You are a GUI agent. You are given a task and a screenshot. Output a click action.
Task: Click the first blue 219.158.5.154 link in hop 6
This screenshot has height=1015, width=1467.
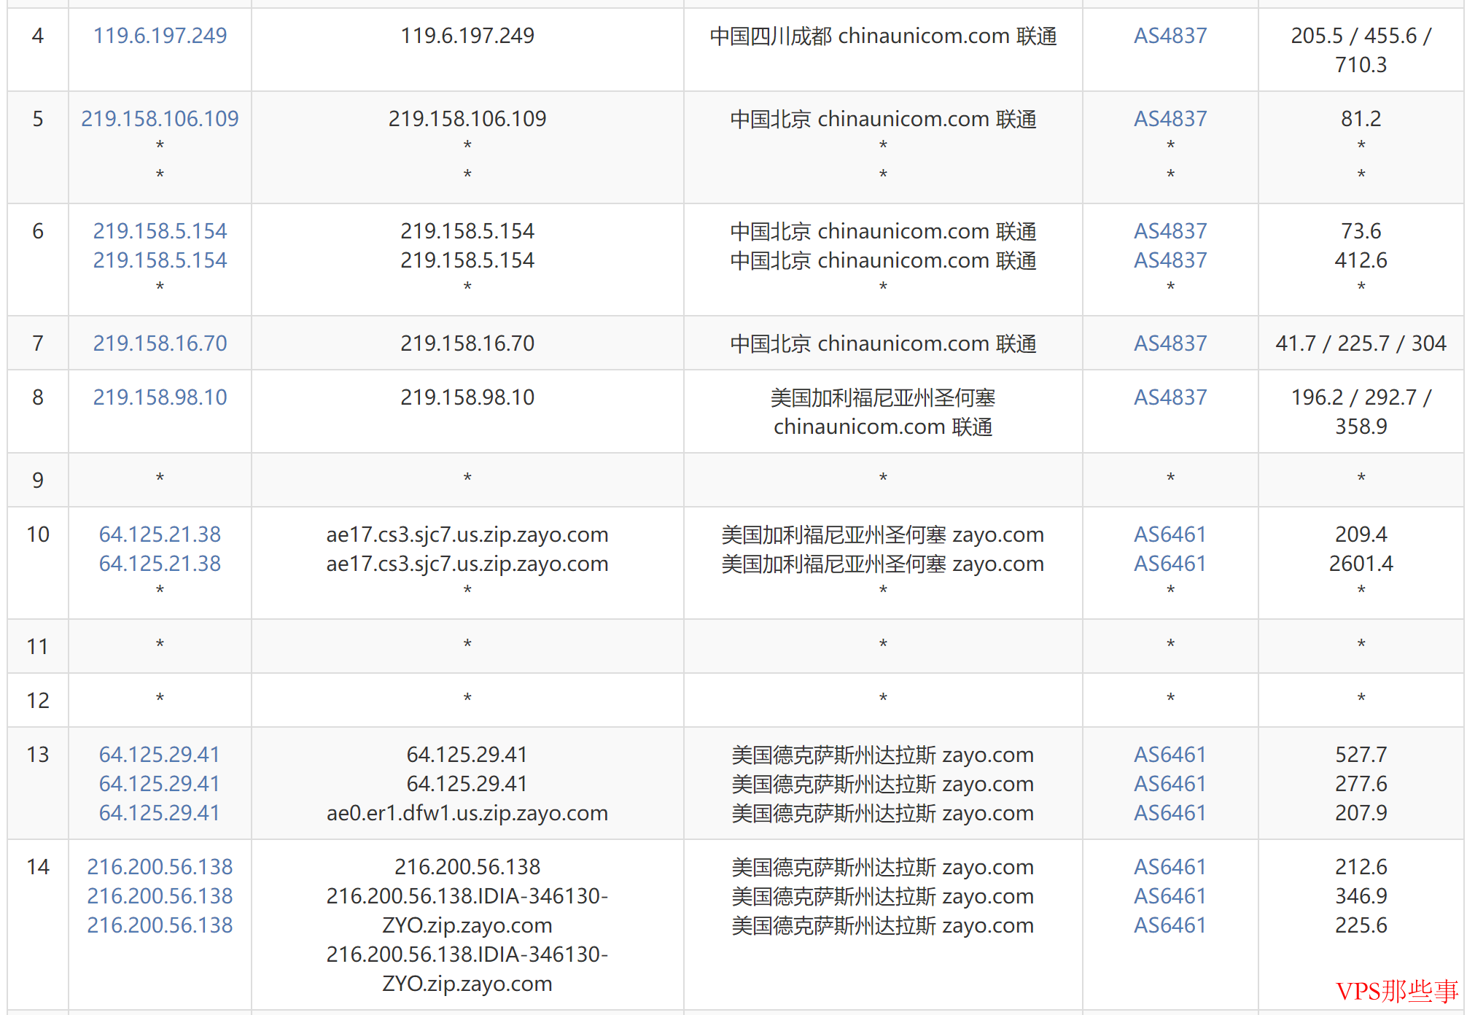pyautogui.click(x=160, y=231)
